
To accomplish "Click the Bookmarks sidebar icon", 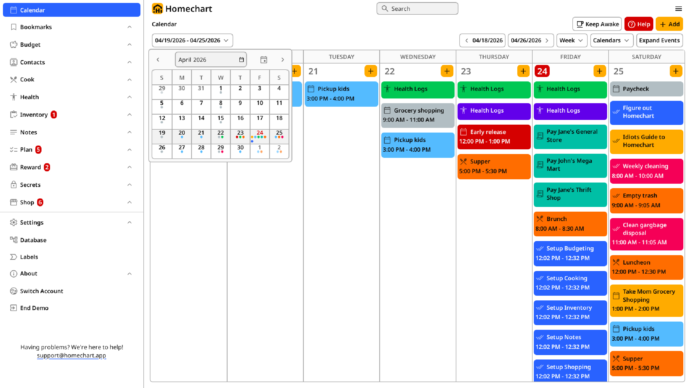I will [x=13, y=27].
